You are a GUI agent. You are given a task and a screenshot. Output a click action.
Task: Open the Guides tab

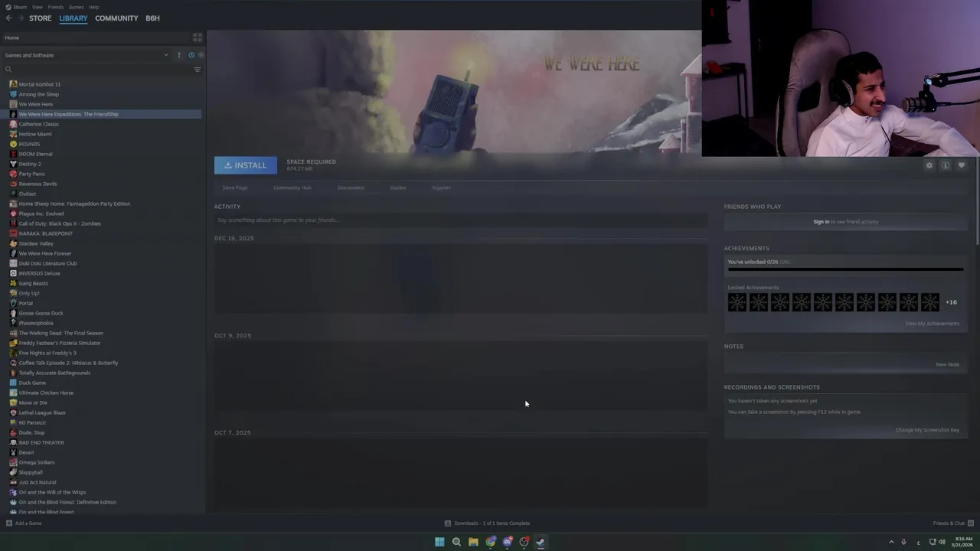(x=398, y=187)
